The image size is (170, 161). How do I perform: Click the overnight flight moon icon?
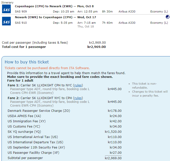point(167,17)
